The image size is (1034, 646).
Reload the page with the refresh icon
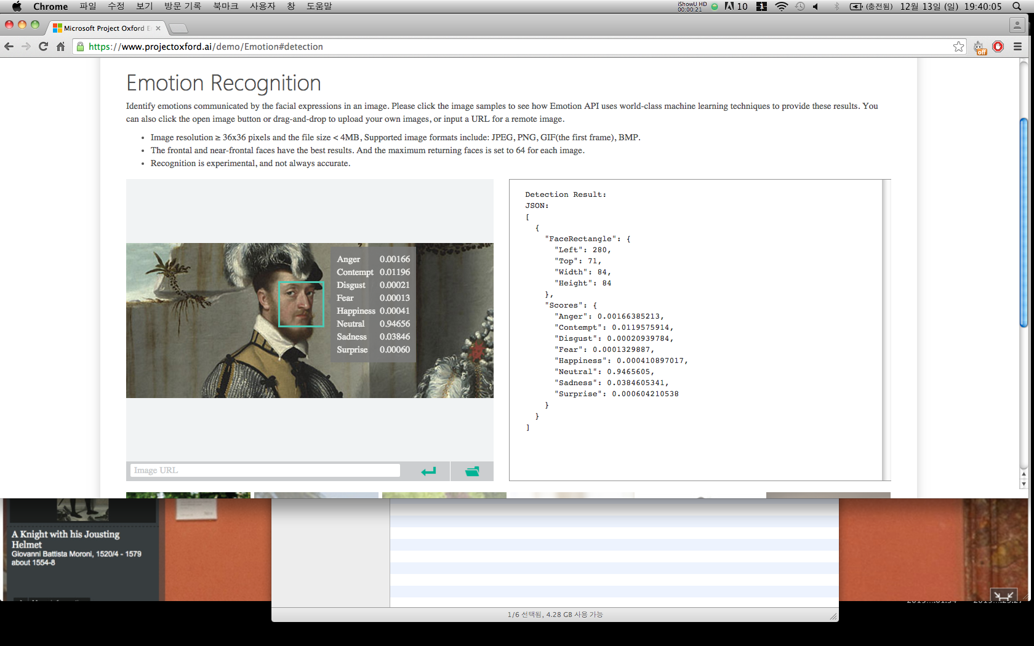point(43,47)
